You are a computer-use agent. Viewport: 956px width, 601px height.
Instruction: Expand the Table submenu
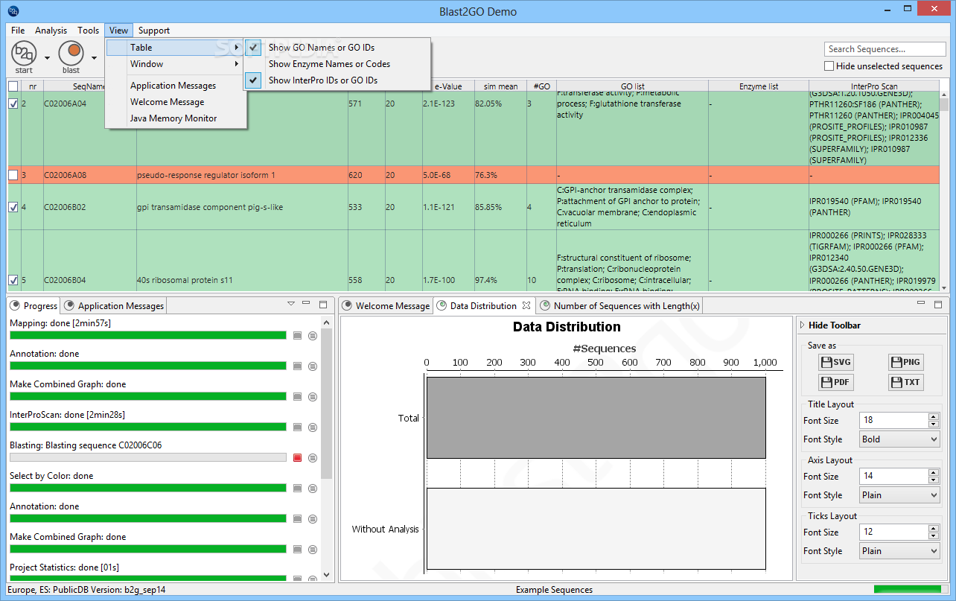pyautogui.click(x=175, y=48)
